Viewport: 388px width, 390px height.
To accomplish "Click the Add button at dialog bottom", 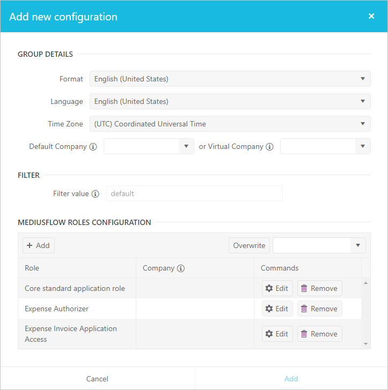I will pyautogui.click(x=291, y=379).
